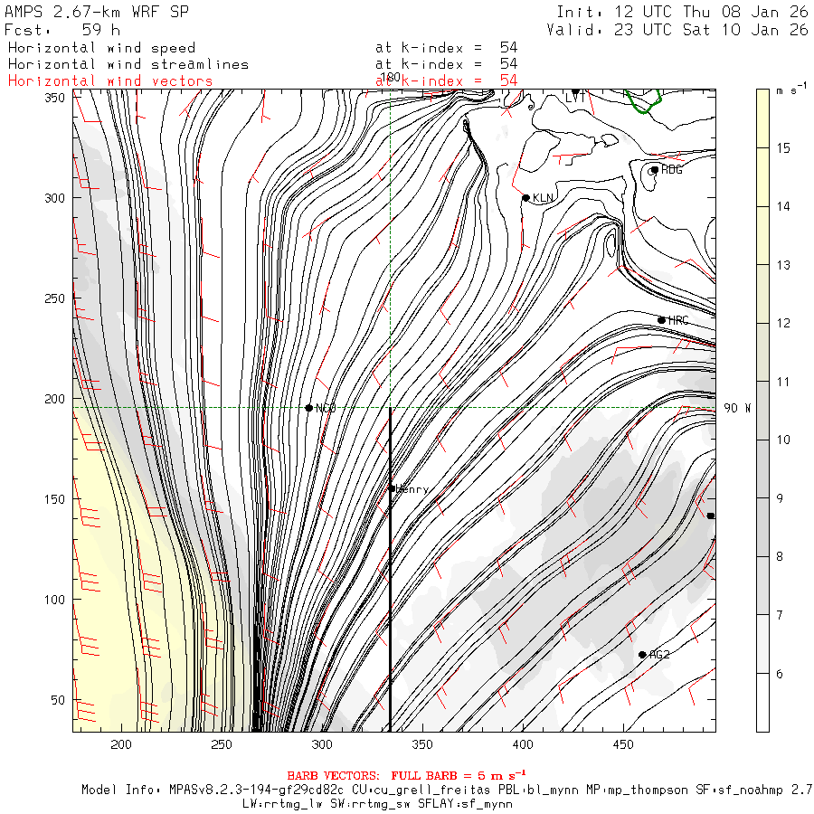This screenshot has height=814, width=814.
Task: Click the 'HRC' station label
Action: click(678, 320)
